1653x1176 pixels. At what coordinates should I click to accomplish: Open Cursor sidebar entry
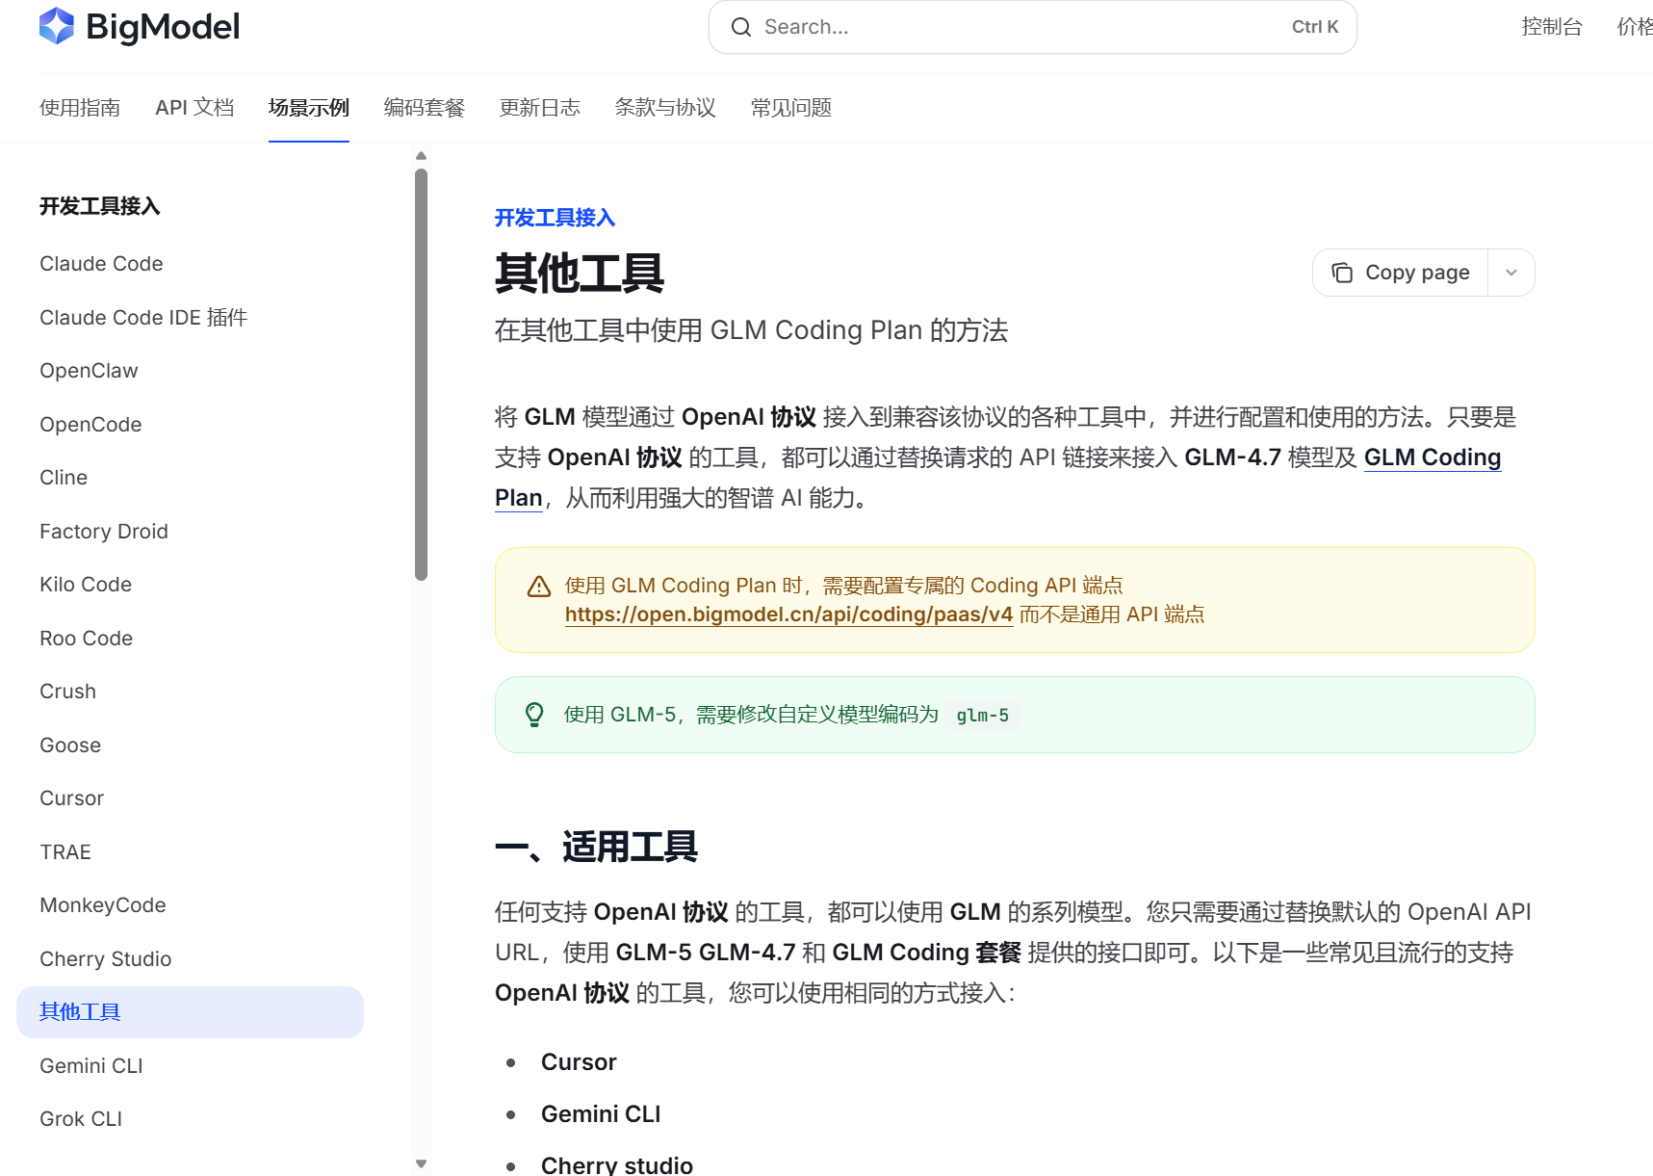pyautogui.click(x=71, y=798)
